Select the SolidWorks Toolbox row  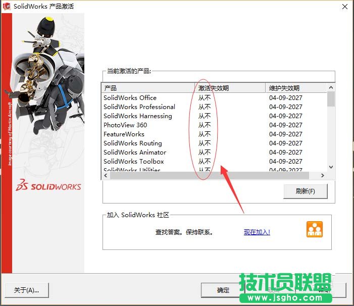tap(214, 162)
